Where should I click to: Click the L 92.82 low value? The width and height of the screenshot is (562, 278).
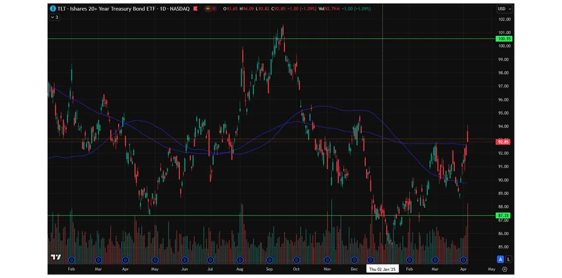(x=263, y=9)
